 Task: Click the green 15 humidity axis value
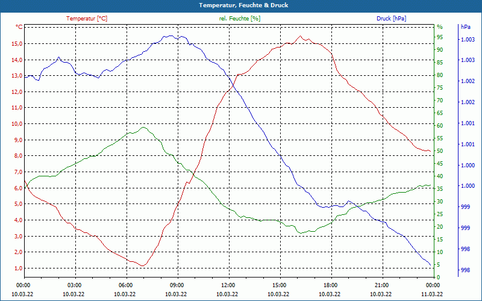coord(440,239)
